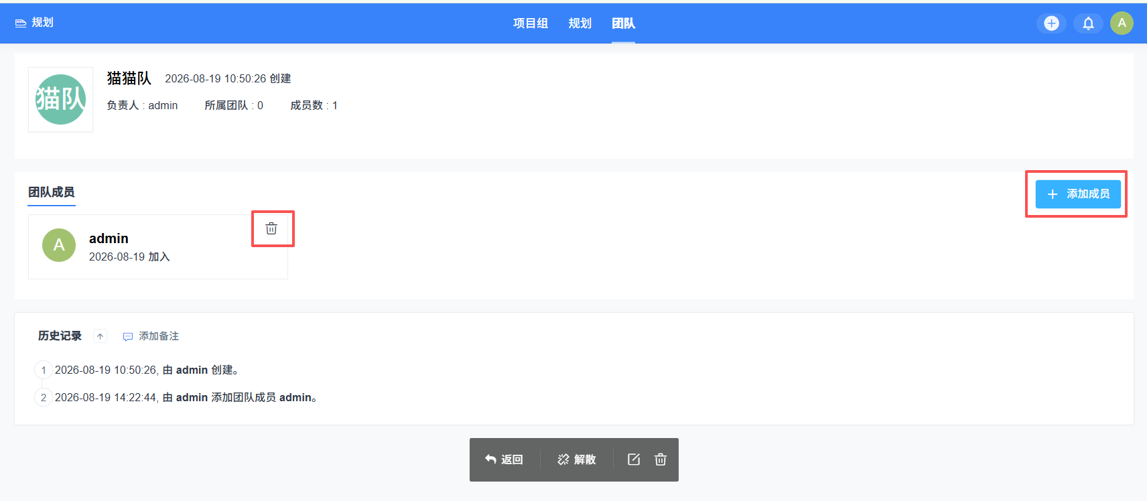Click the 解散 team button
Image resolution: width=1147 pixels, height=501 pixels.
(x=577, y=459)
